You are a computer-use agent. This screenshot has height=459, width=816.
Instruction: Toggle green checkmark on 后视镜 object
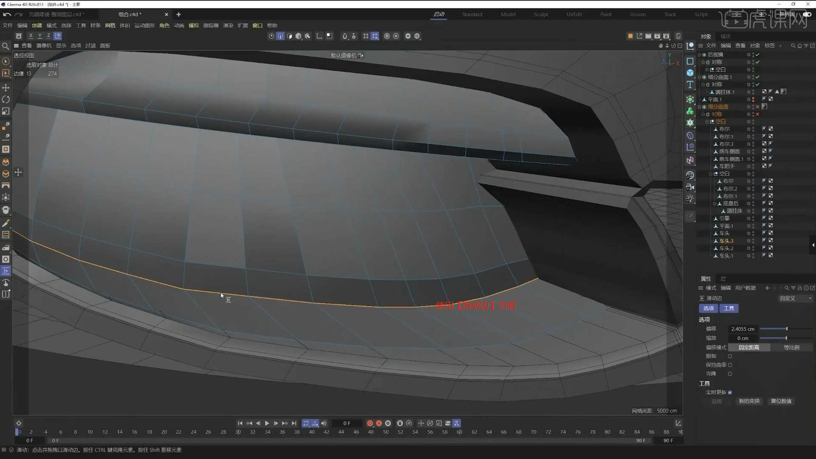757,55
